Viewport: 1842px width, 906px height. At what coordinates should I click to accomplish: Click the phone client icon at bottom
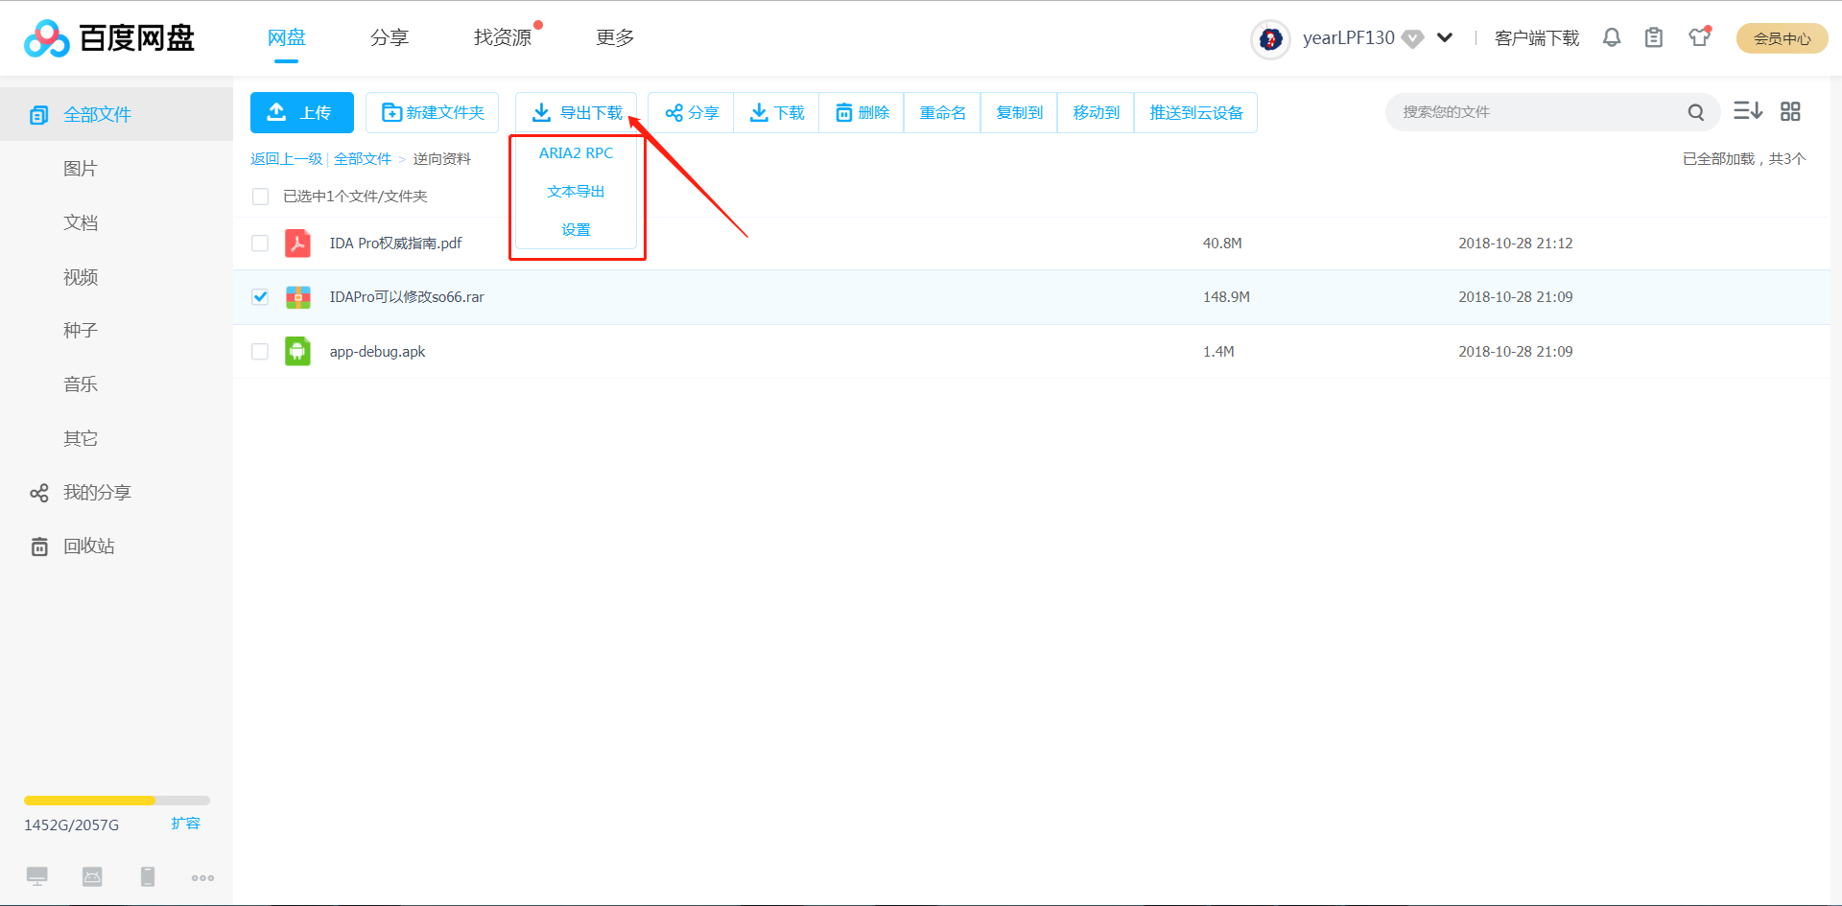point(148,876)
